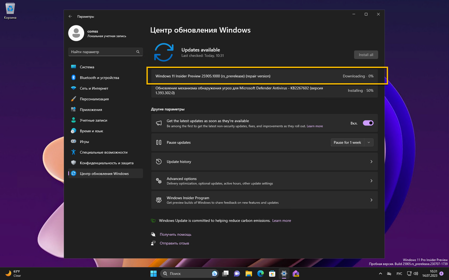Click Pause for 1 week button
Screen dimensions: 449x280
[347, 143]
